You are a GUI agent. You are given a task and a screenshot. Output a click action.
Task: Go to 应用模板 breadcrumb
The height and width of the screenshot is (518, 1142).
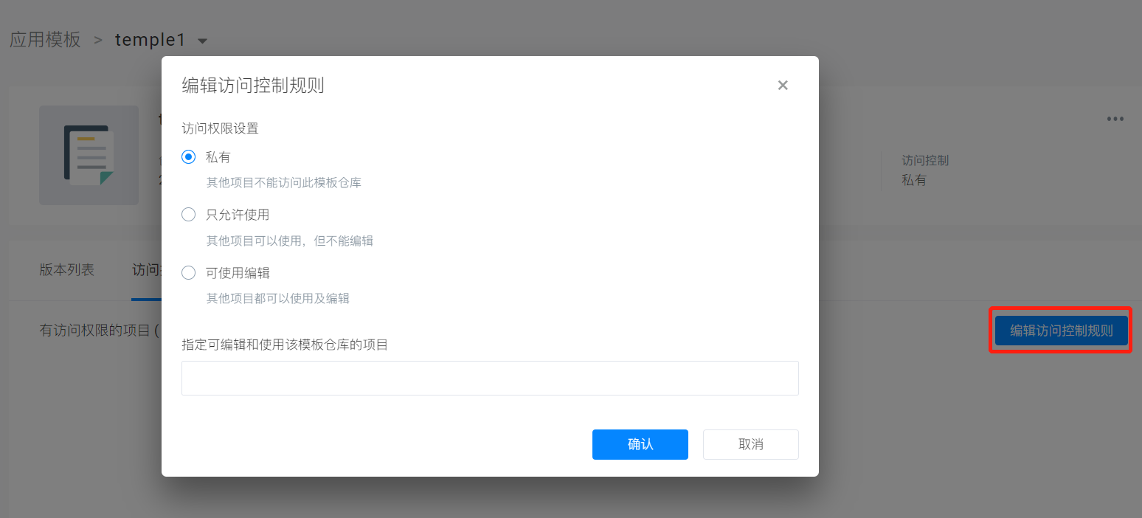[45, 40]
